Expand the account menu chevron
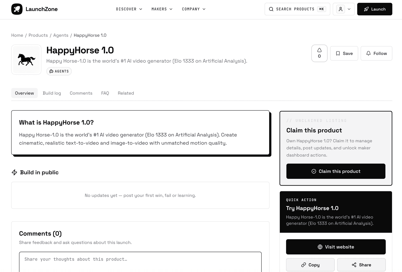 coord(349,9)
